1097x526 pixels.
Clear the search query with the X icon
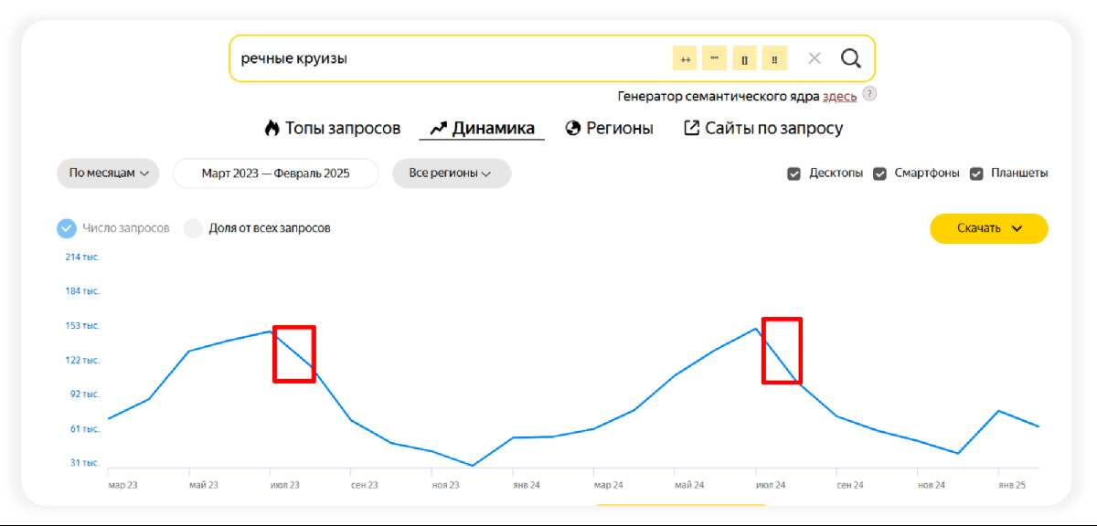815,58
